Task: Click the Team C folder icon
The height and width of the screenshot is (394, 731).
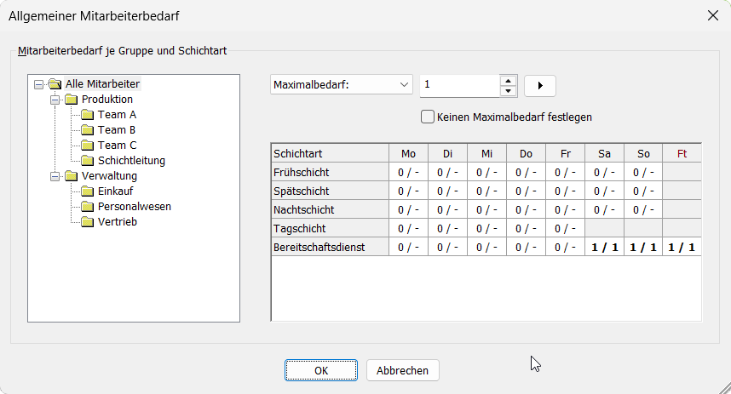Action: coord(87,146)
